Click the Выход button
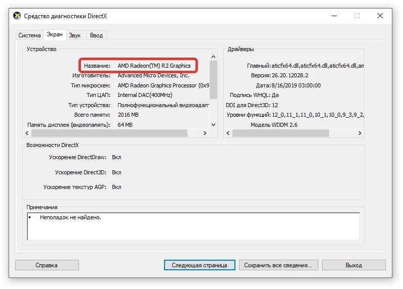 coord(354,265)
